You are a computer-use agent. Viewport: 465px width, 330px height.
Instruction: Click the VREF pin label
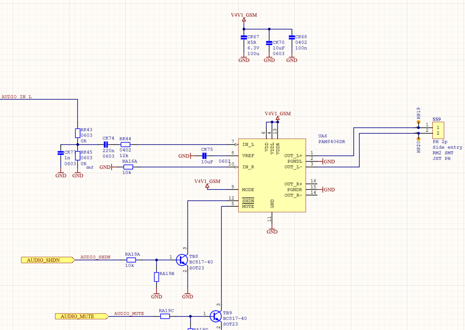click(248, 156)
